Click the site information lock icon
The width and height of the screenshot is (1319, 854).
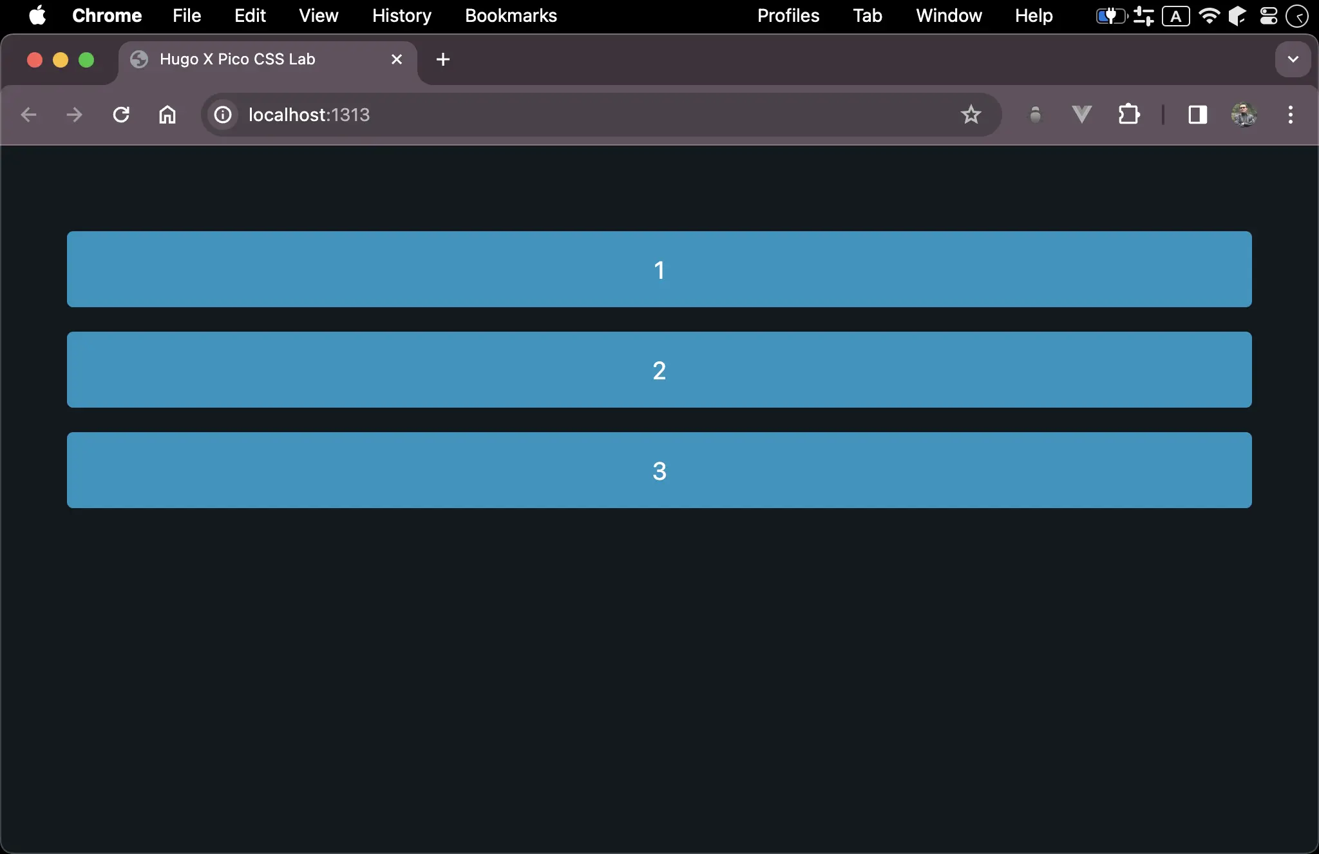click(222, 115)
